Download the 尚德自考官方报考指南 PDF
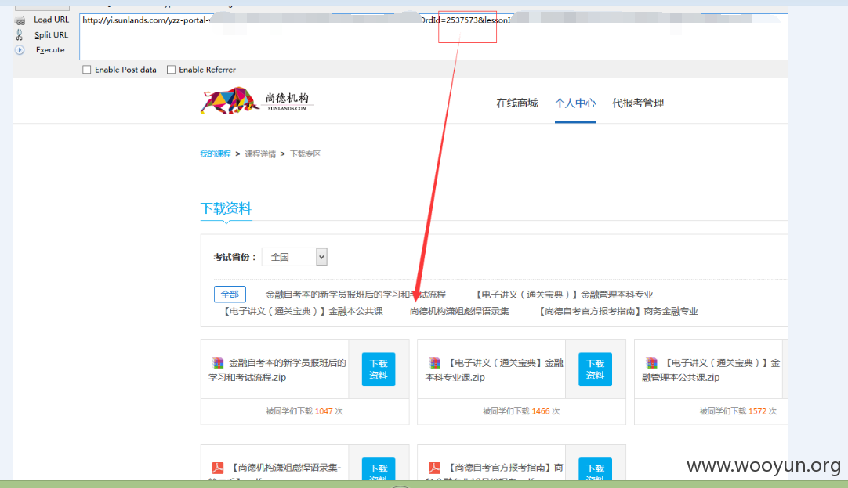Image resolution: width=848 pixels, height=488 pixels. (x=595, y=468)
